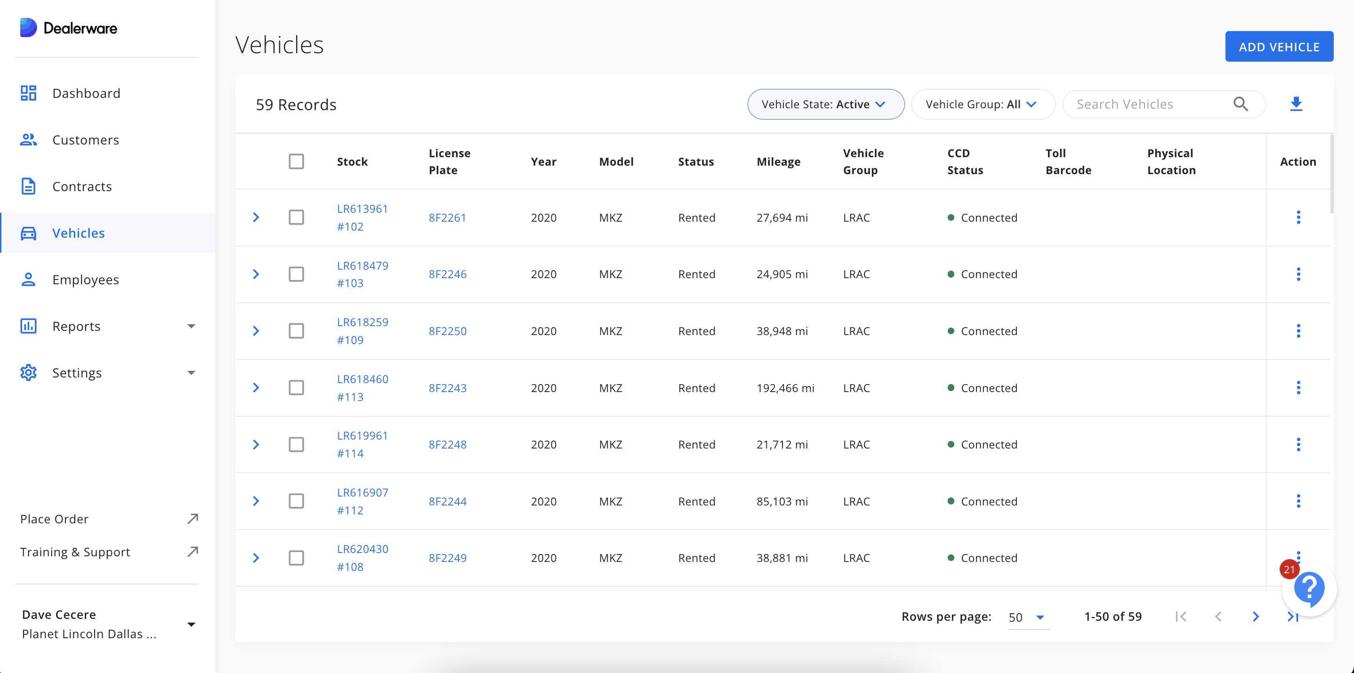This screenshot has height=673, width=1354.
Task: Expand details for vehicle LR618259
Action: click(x=256, y=331)
